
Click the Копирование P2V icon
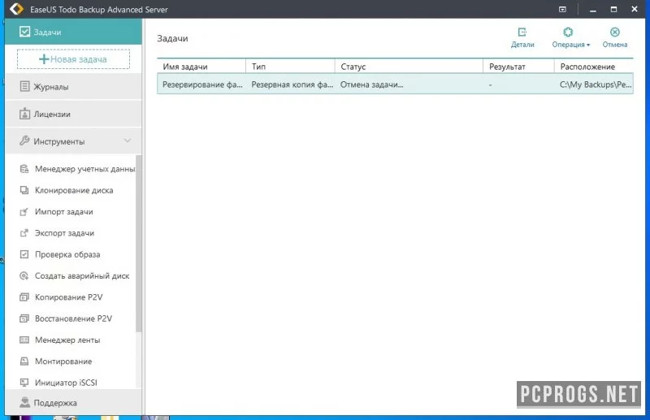tap(24, 297)
